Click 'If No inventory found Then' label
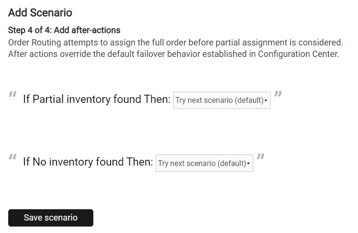The width and height of the screenshot is (358, 233). pos(88,162)
